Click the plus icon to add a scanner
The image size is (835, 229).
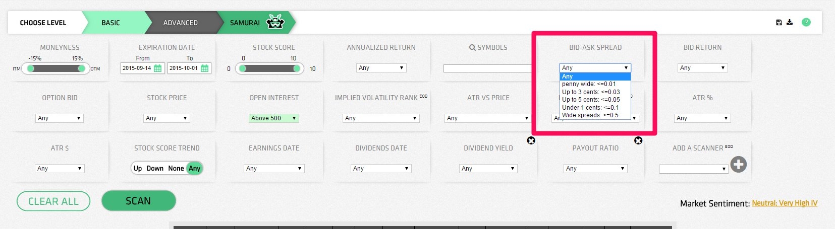pyautogui.click(x=739, y=164)
